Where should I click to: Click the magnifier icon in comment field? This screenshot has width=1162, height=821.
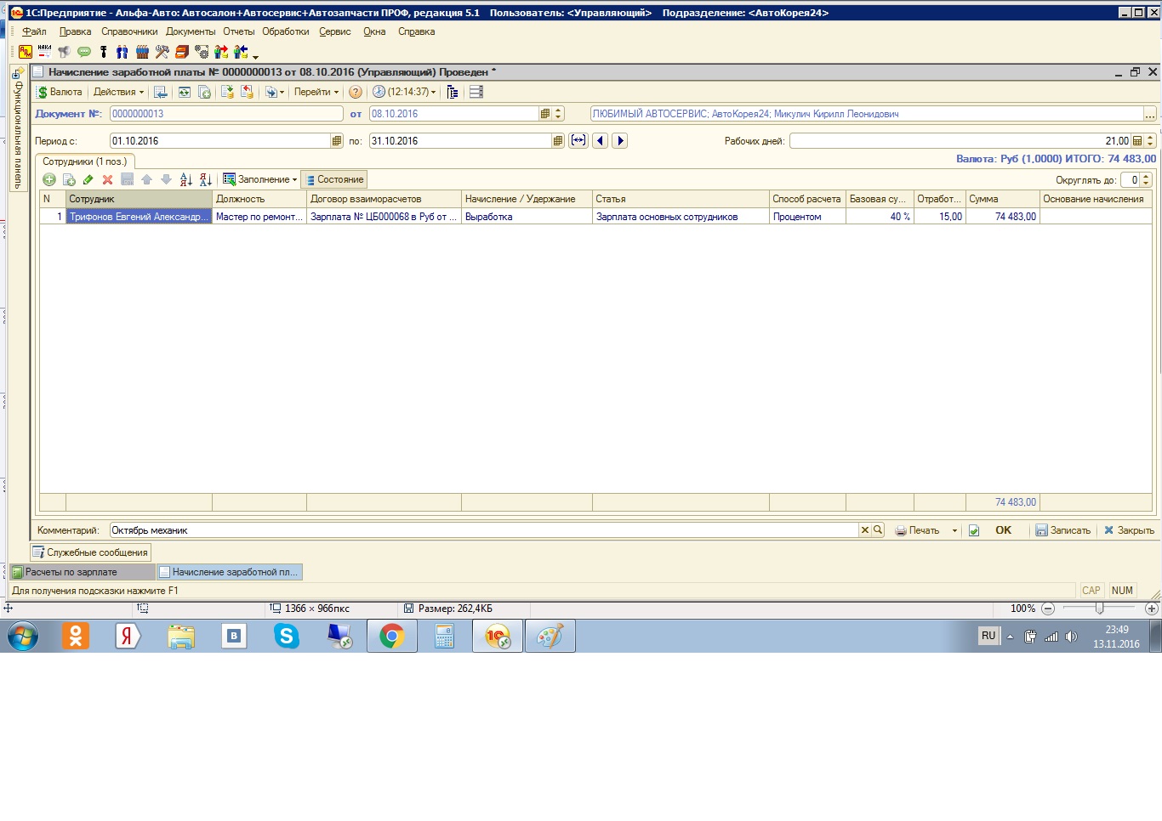coord(878,530)
